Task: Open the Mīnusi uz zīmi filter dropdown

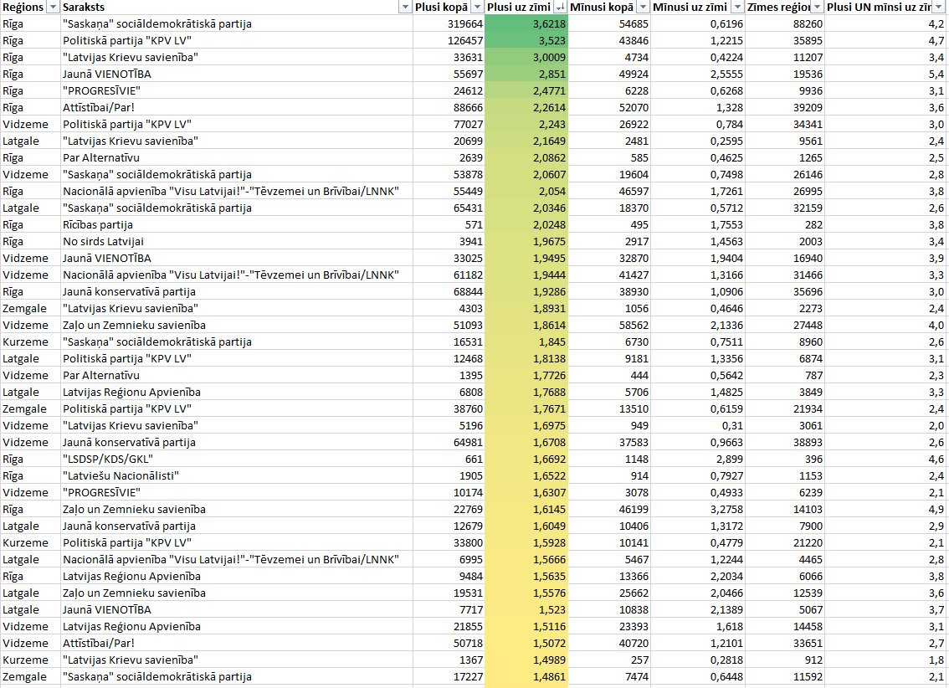Action: [737, 8]
